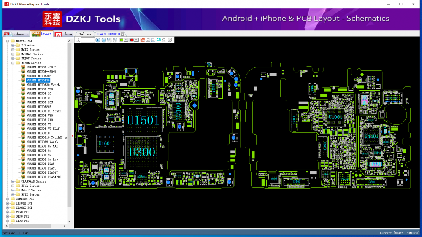Toggle the horizontal lines display icon

click(x=153, y=40)
